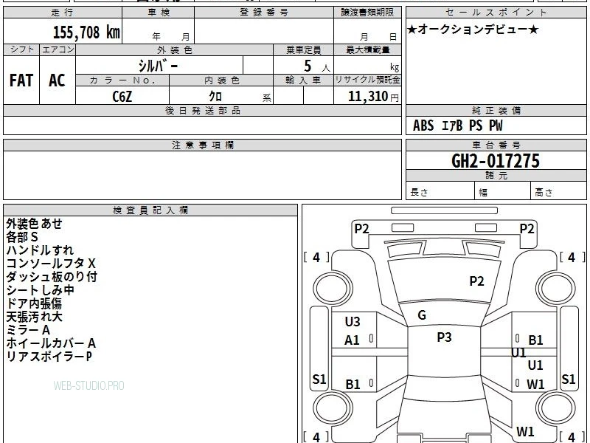
Task: Click recycle deposit 11,310 円
Action: tap(373, 97)
